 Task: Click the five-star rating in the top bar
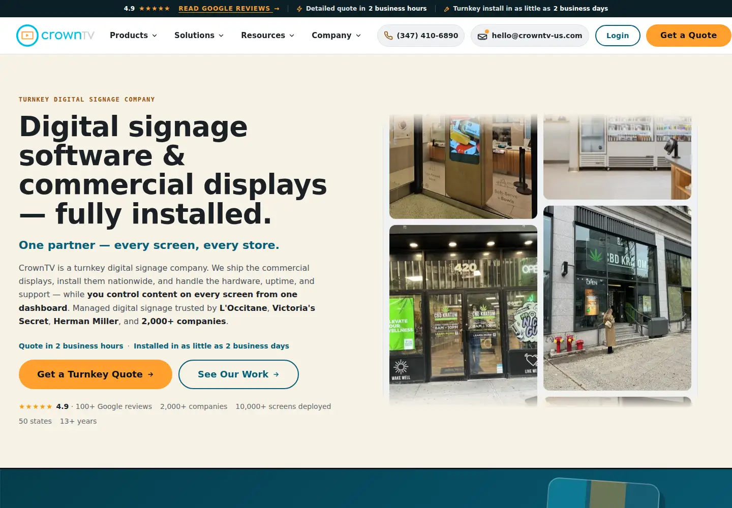[x=154, y=9]
